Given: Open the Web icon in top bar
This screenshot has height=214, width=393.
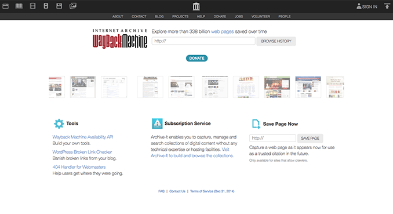Looking at the screenshot, I should [6, 6].
